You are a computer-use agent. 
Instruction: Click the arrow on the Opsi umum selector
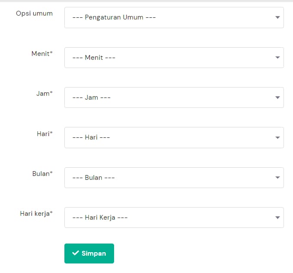277,17
